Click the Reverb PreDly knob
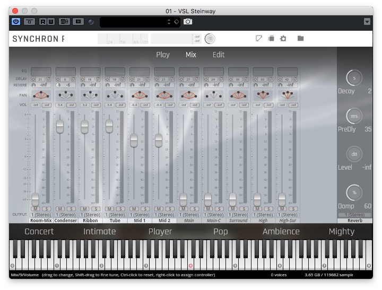The width and height of the screenshot is (382, 290). 354,116
